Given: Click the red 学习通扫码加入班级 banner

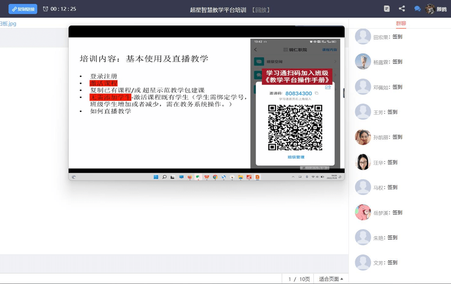Looking at the screenshot, I should click(x=297, y=77).
